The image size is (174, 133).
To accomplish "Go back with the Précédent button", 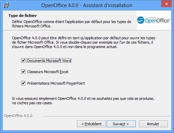I will [x=91, y=124].
